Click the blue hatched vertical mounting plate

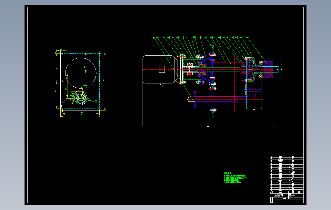click(x=213, y=80)
